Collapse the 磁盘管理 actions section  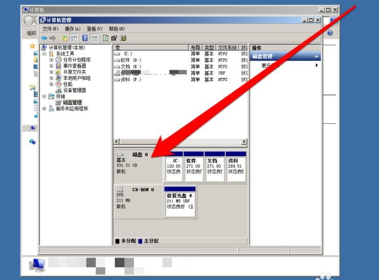click(317, 56)
